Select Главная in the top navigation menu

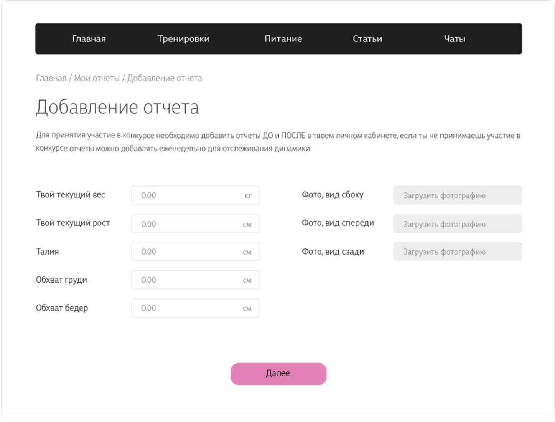click(x=89, y=38)
